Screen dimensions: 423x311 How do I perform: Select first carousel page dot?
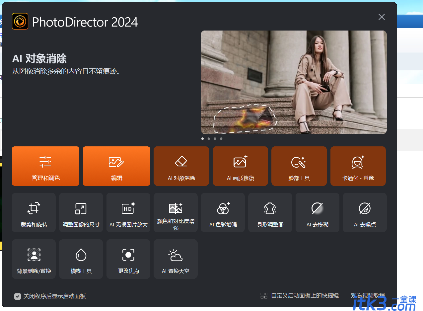pyautogui.click(x=203, y=139)
